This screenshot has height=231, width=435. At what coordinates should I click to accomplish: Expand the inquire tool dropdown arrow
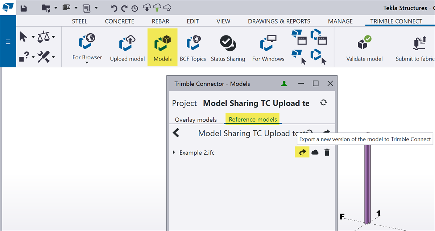(33, 57)
